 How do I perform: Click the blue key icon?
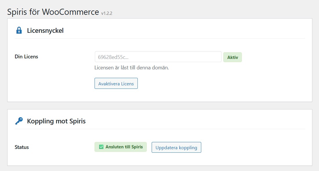(x=19, y=121)
